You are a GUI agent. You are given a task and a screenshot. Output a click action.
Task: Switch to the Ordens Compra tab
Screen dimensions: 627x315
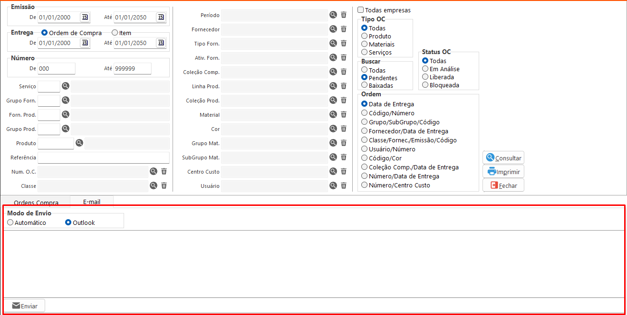36,203
